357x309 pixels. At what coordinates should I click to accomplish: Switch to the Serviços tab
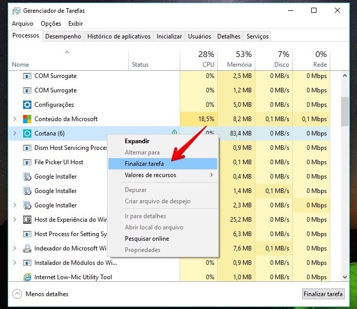(x=257, y=36)
